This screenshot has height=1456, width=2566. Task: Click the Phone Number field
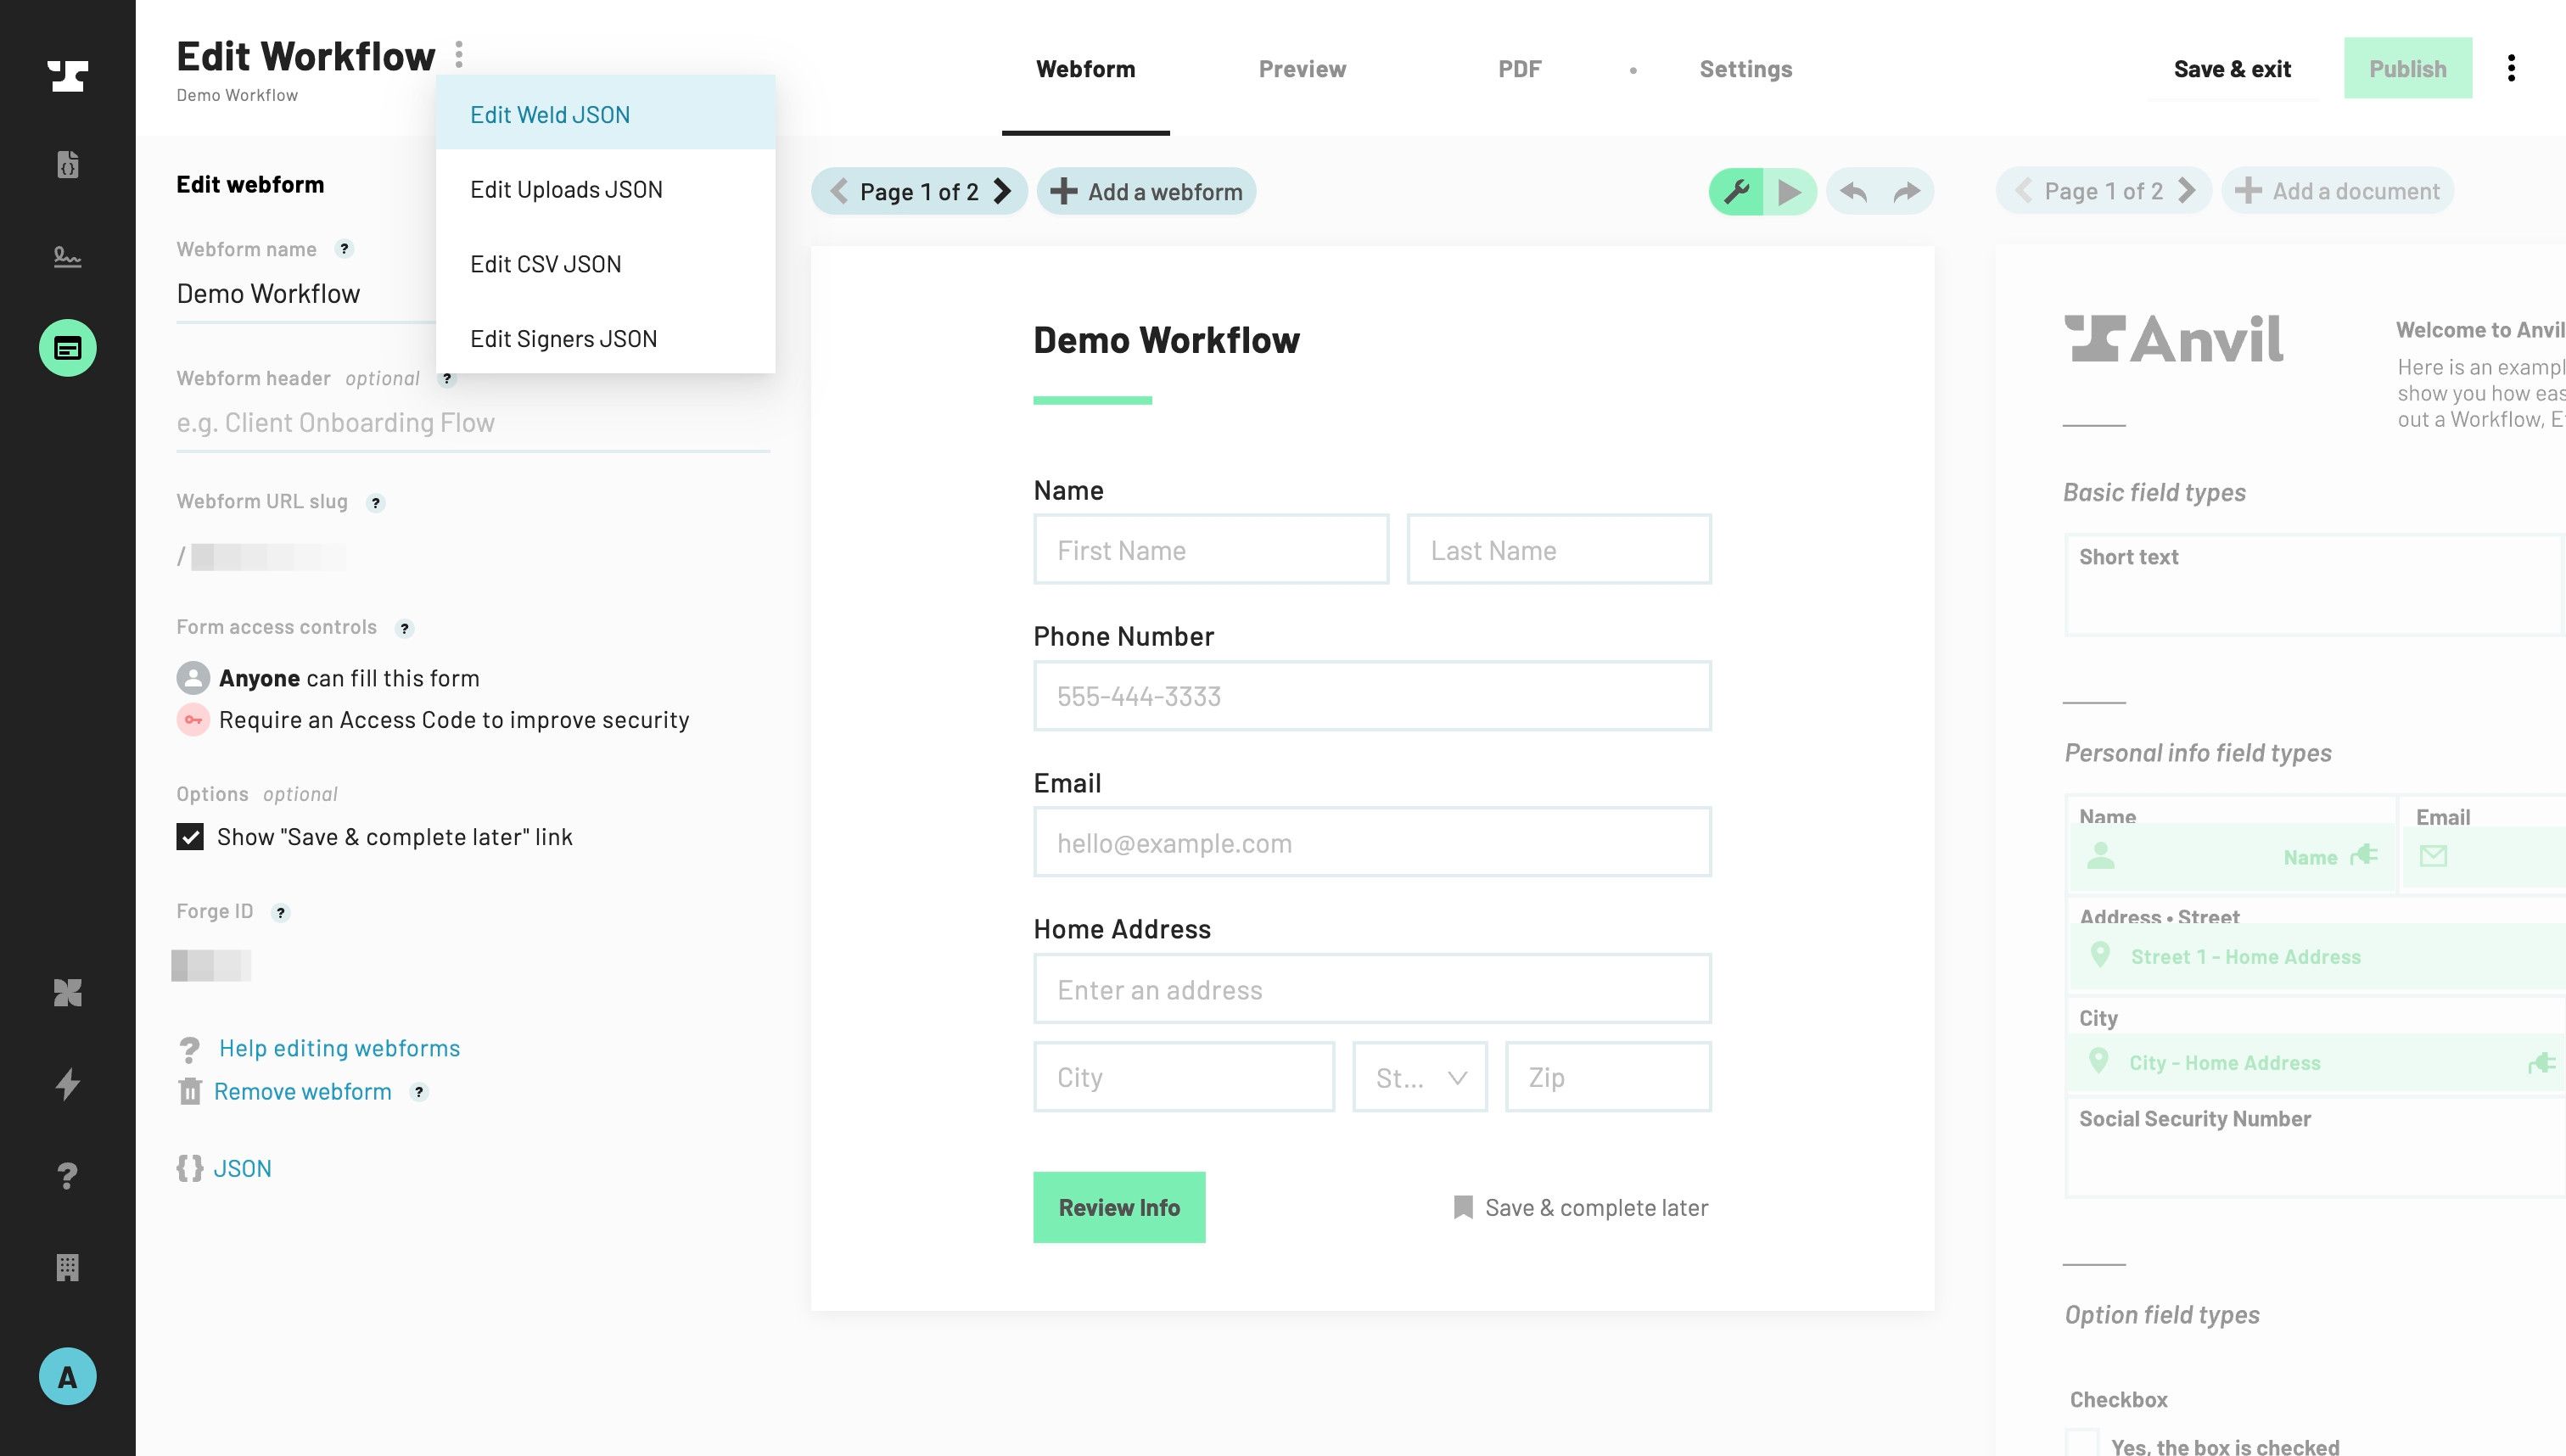tap(1372, 696)
